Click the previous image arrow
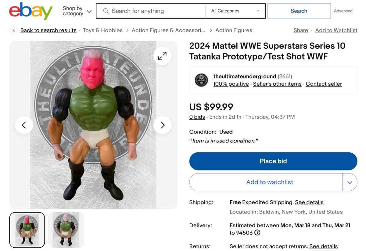 click(x=24, y=125)
